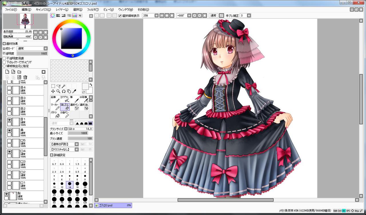366x215 pixels.
Task: Open the 編集(E) menu
Action: [27, 9]
